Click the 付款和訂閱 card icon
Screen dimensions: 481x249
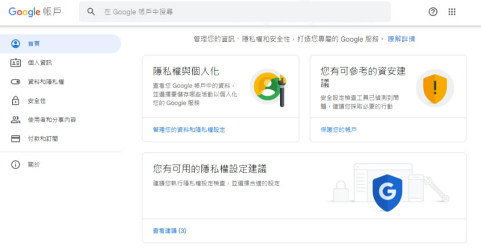pos(16,138)
